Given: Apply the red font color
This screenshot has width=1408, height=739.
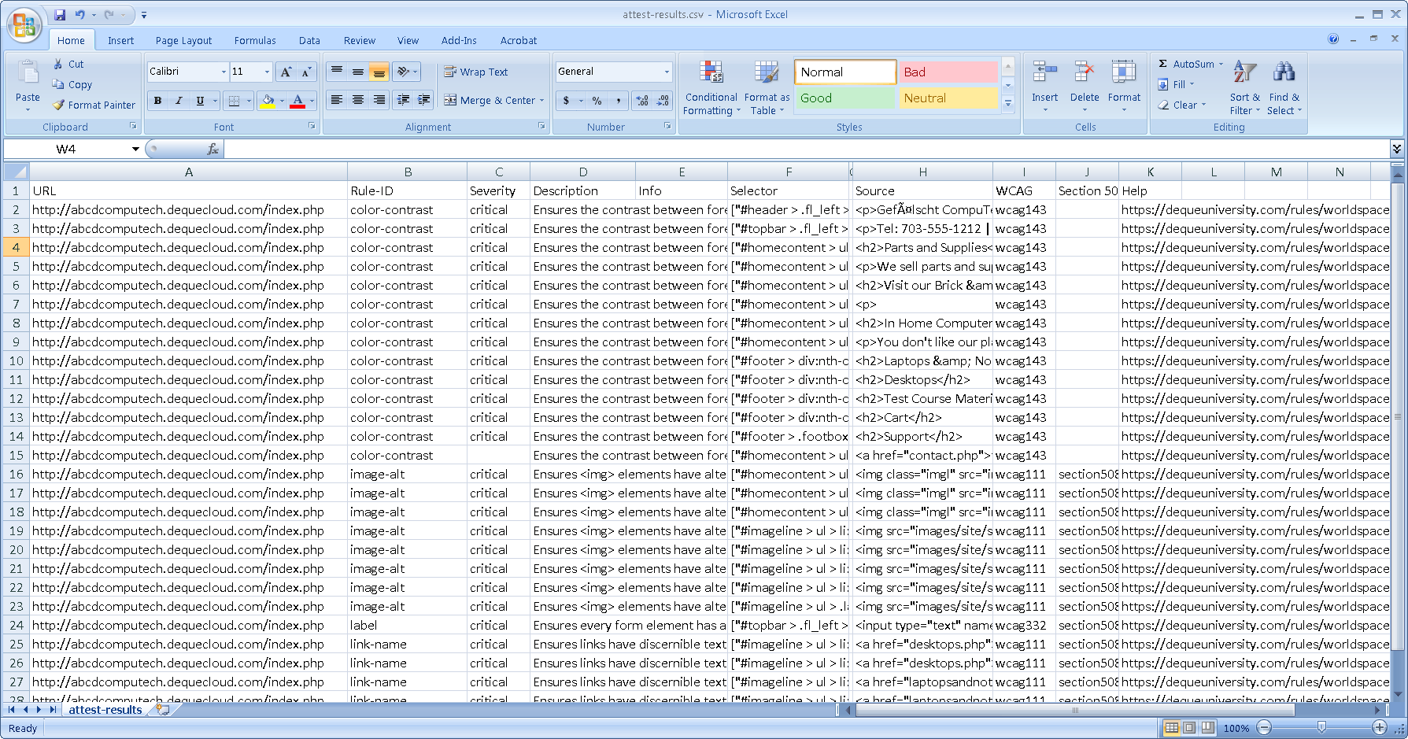Looking at the screenshot, I should coord(297,101).
